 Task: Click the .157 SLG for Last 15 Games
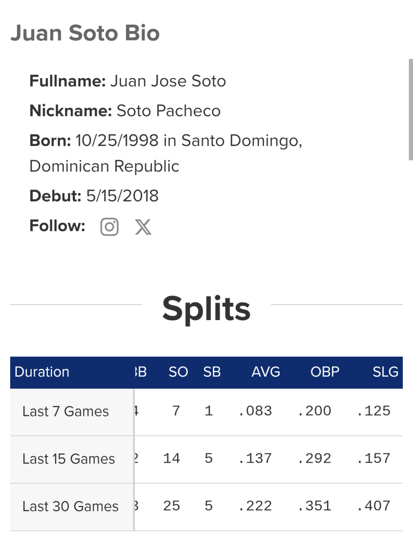pyautogui.click(x=374, y=458)
